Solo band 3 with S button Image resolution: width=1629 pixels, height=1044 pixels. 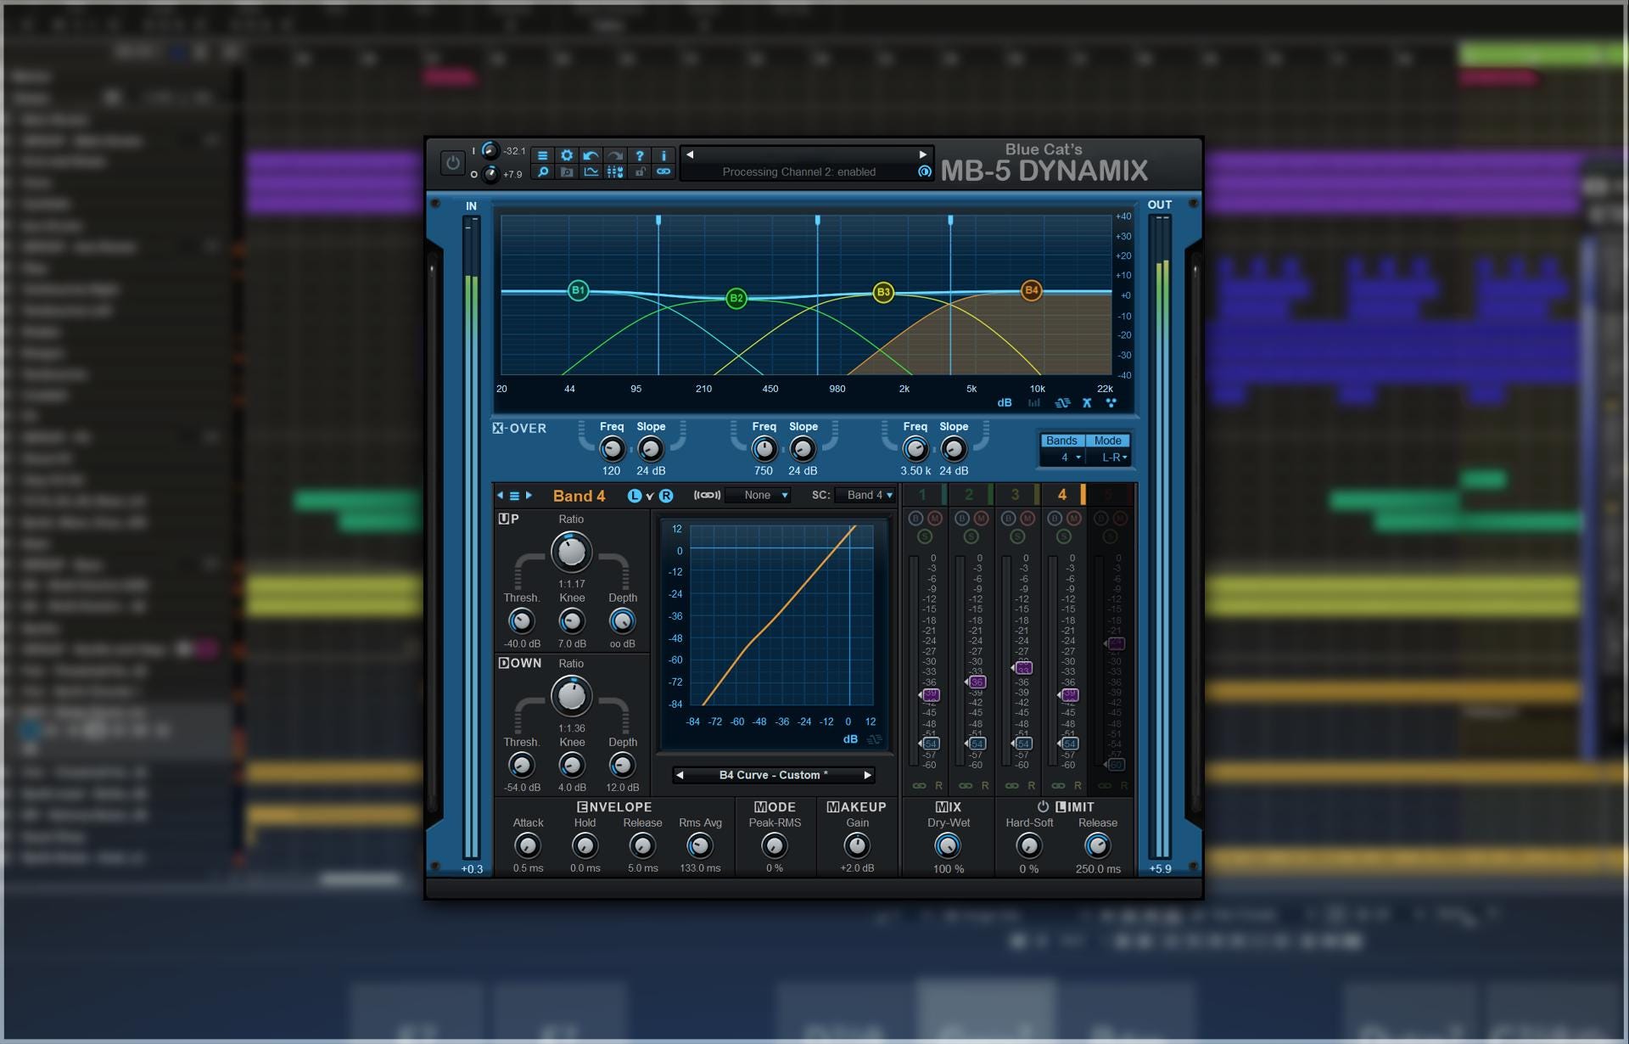pos(1017,536)
